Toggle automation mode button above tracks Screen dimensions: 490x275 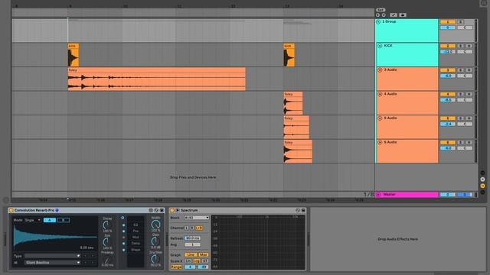(394, 15)
